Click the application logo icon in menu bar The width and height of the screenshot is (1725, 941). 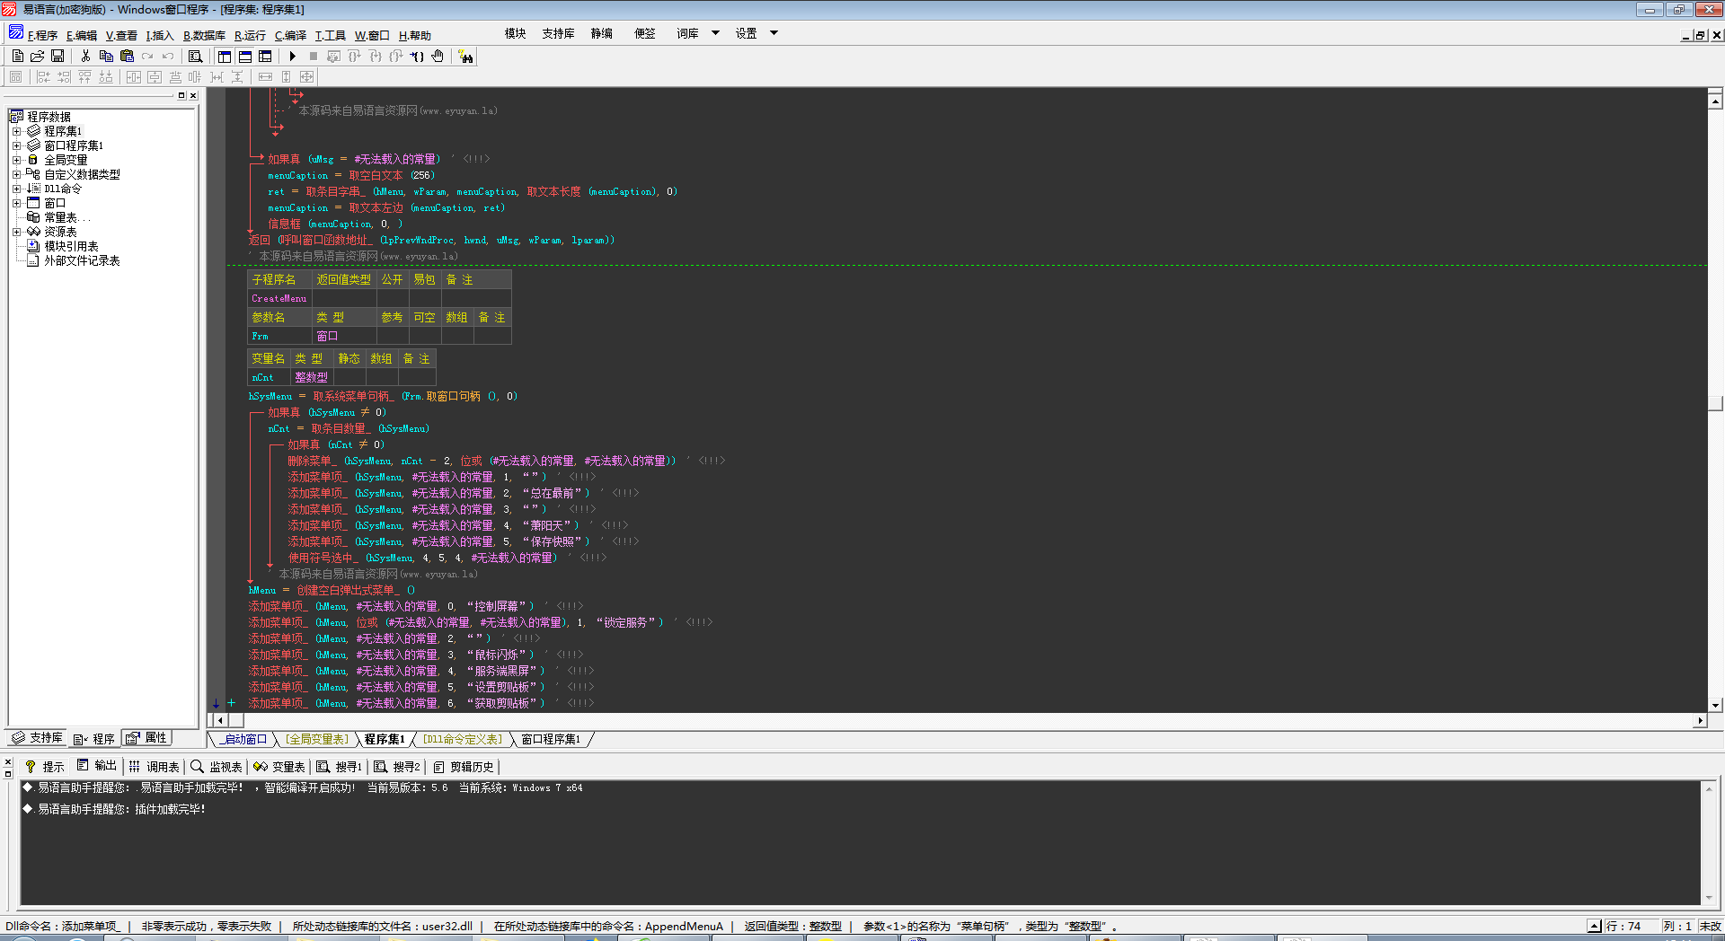pyautogui.click(x=15, y=33)
